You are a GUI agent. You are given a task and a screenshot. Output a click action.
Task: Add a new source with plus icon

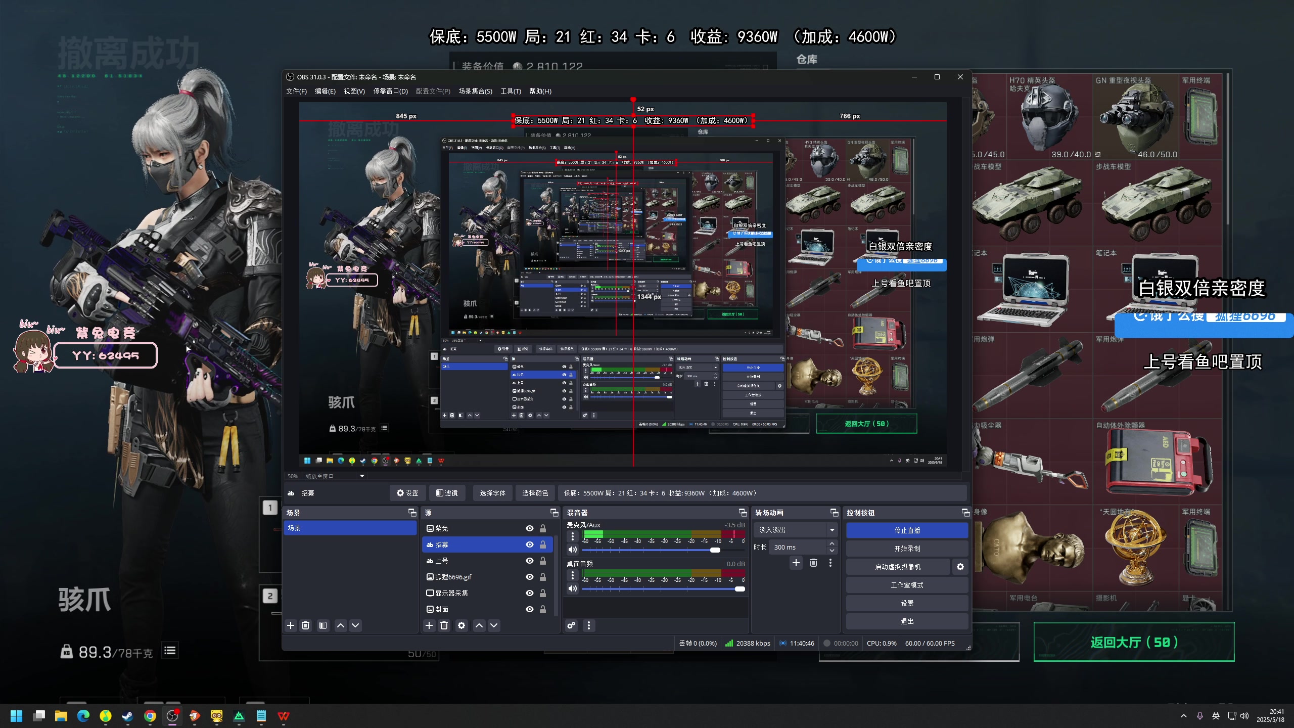pyautogui.click(x=429, y=625)
